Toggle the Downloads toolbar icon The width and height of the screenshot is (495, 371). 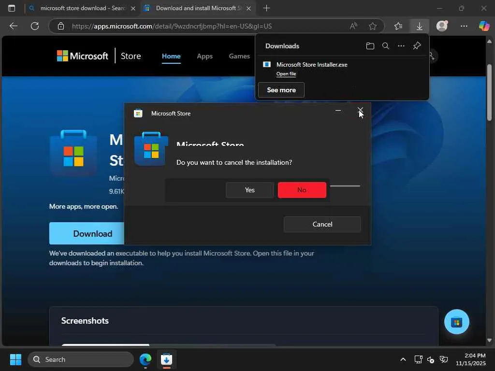pos(420,26)
